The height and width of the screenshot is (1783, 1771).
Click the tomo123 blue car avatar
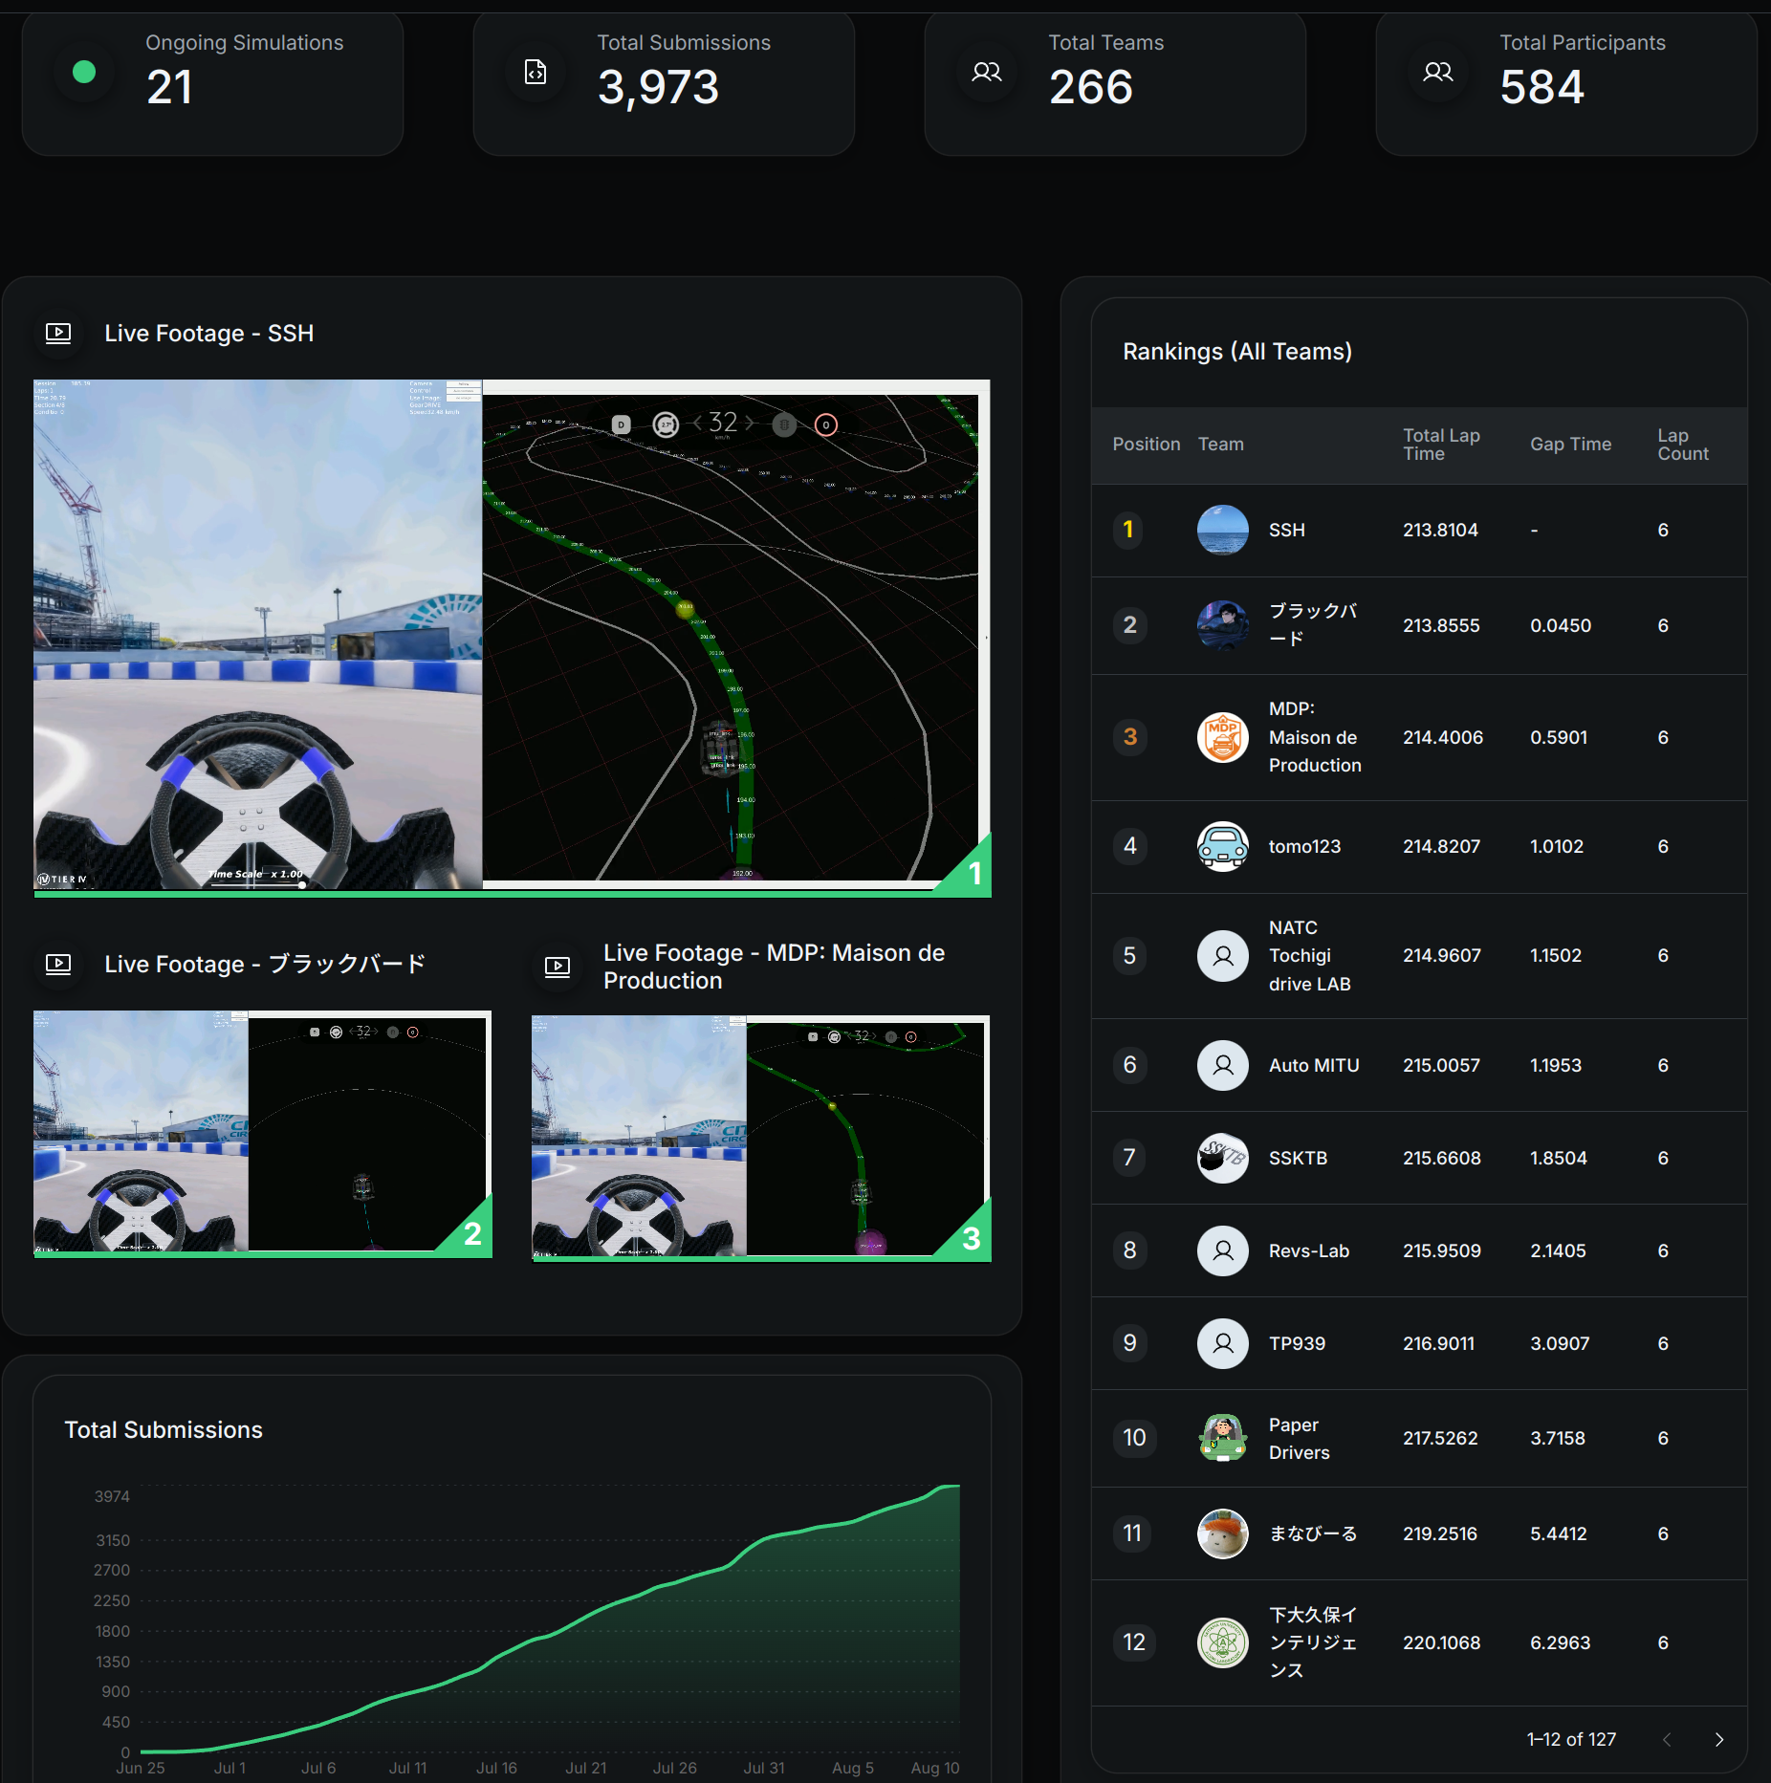(x=1222, y=846)
